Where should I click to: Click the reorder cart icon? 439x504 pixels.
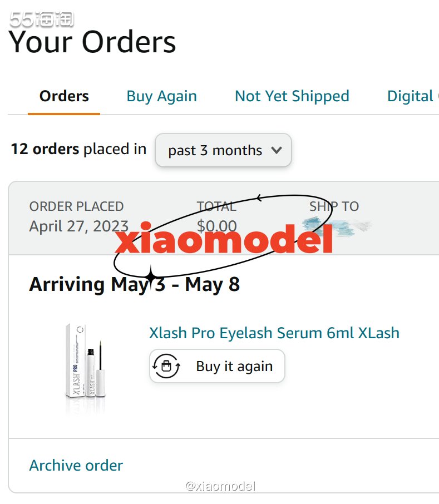166,366
